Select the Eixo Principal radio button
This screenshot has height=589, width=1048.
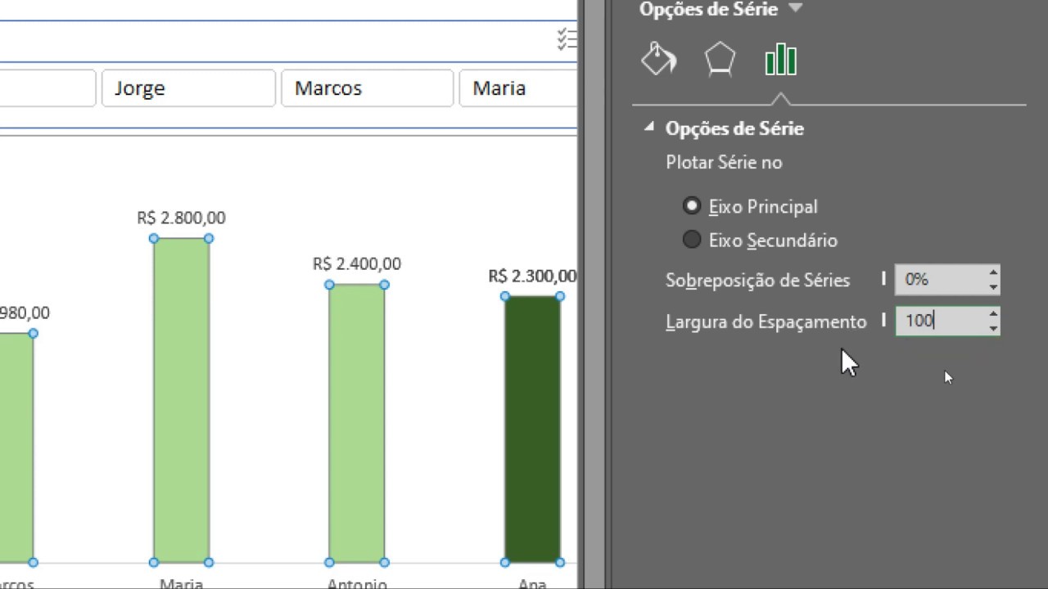(x=692, y=206)
